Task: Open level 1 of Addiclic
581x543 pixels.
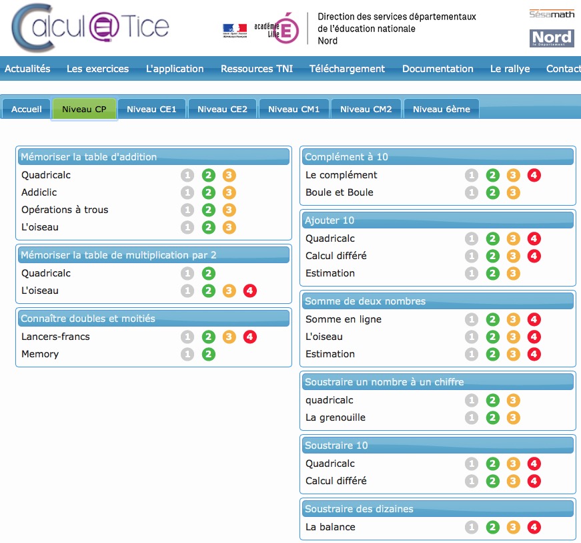Action: [x=187, y=193]
